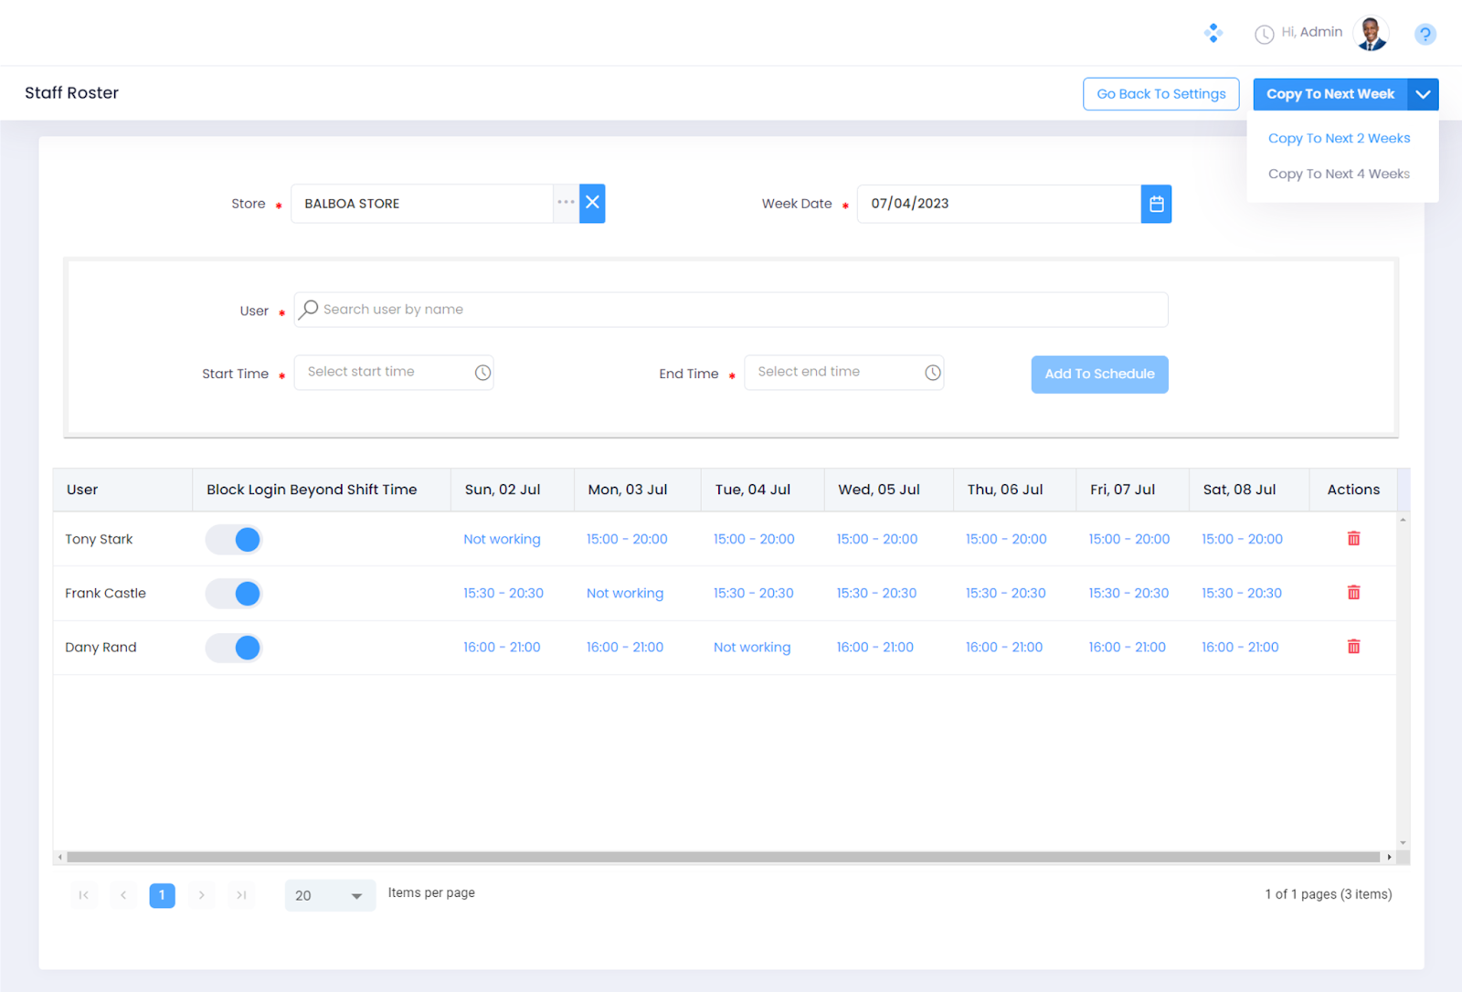The height and width of the screenshot is (992, 1462).
Task: Delete Frank Castle's roster row
Action: [1353, 593]
